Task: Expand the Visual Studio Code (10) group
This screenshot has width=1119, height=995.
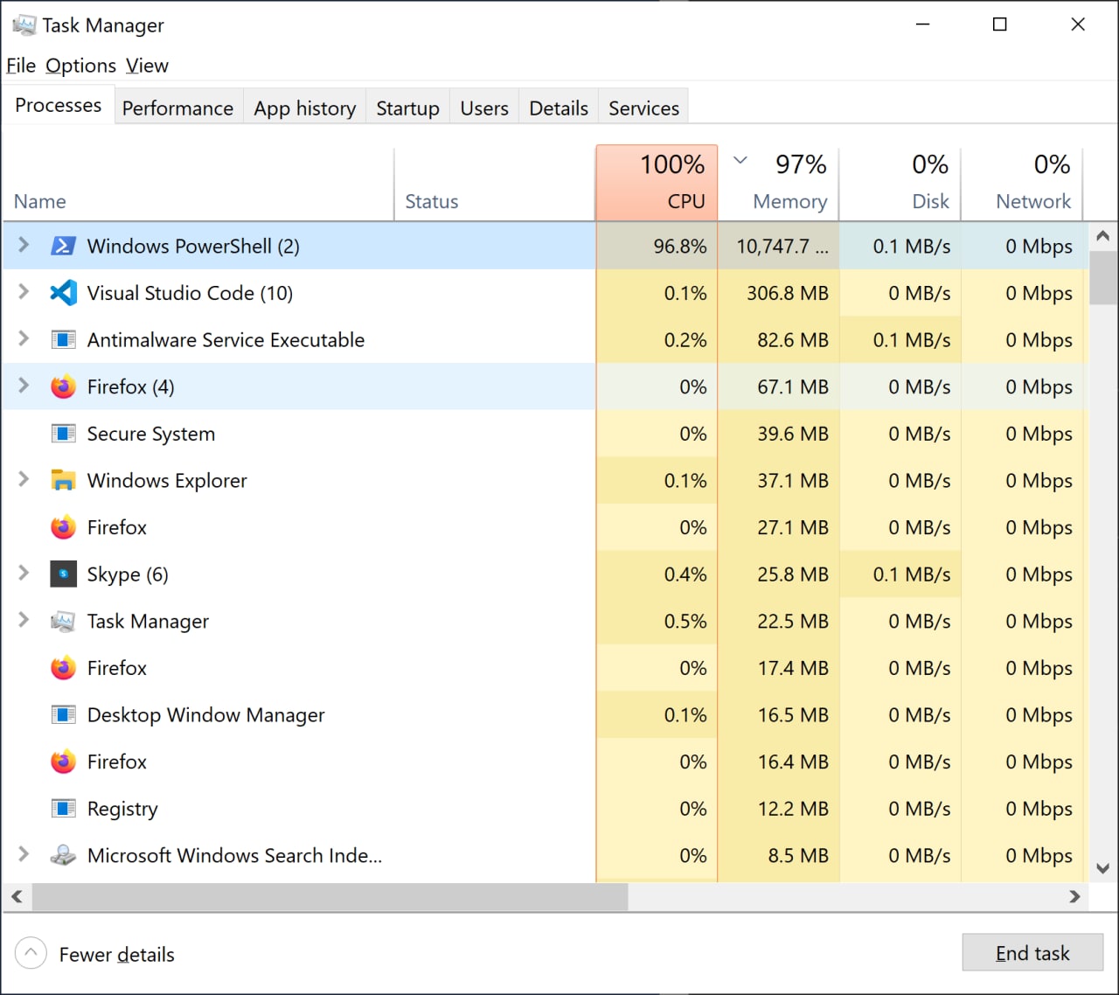Action: click(24, 292)
